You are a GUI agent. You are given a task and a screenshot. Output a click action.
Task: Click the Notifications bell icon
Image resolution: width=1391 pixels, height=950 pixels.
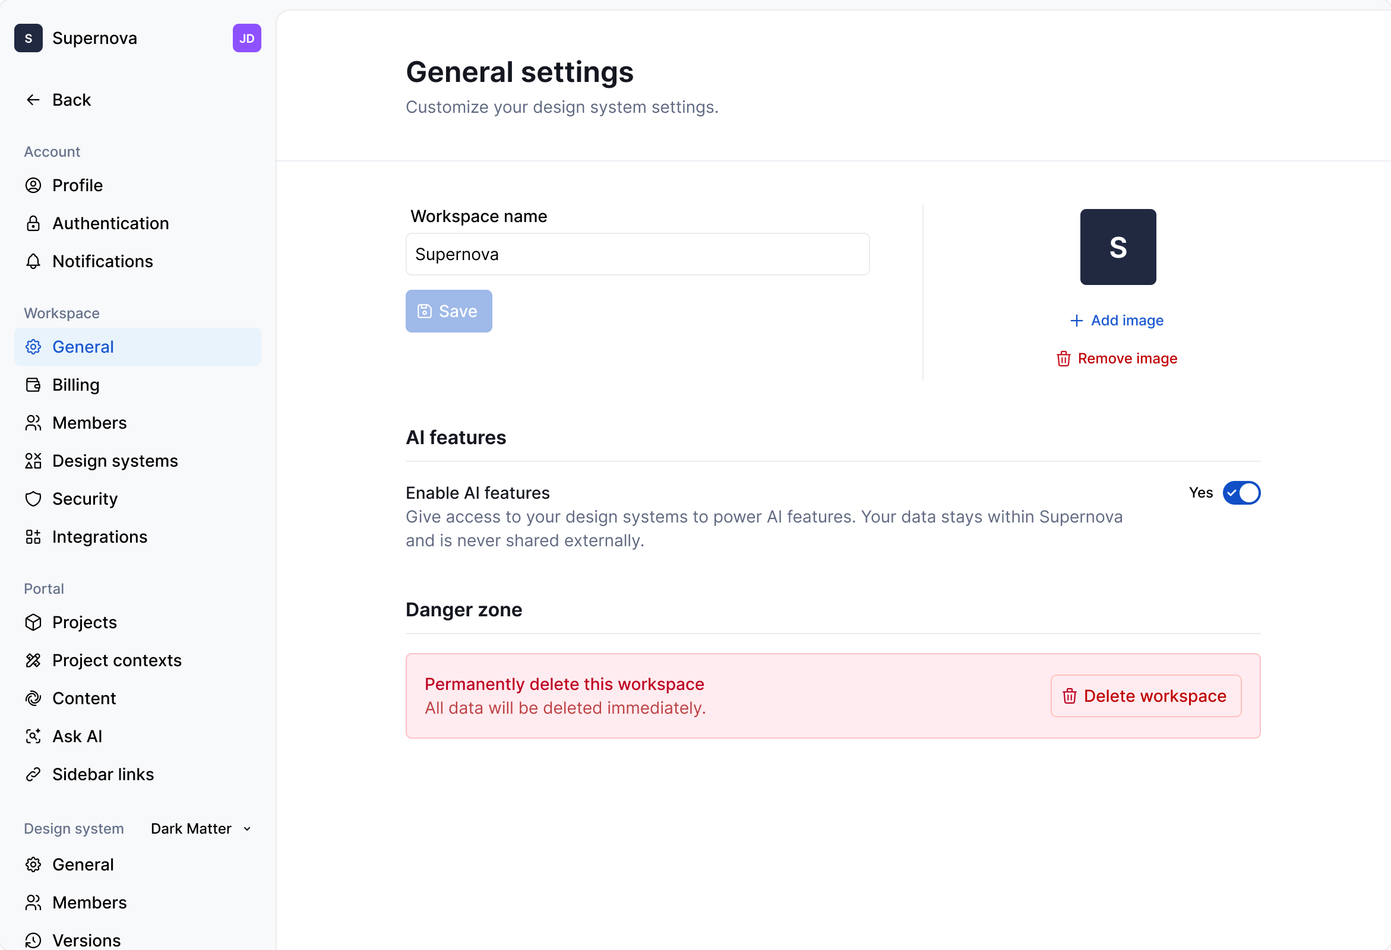pos(34,261)
